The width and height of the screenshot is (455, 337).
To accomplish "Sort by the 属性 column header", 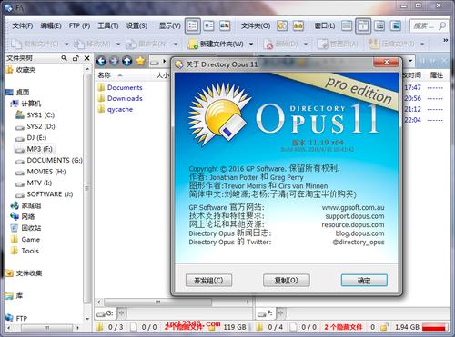I will tap(437, 75).
